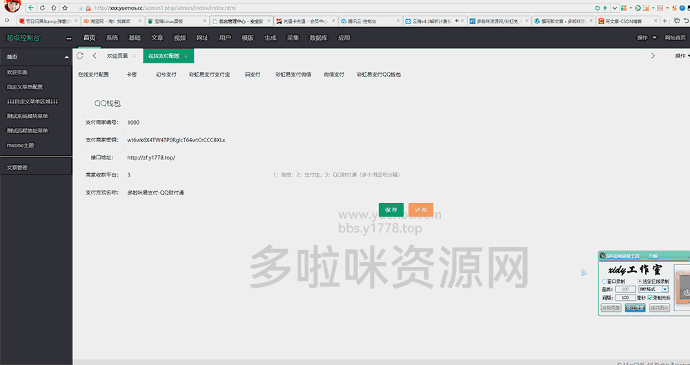
Task: Select 选定区域录制 radio in GIF tool
Action: 640,282
